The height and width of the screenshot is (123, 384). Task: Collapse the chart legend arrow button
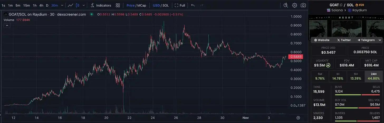point(7,25)
